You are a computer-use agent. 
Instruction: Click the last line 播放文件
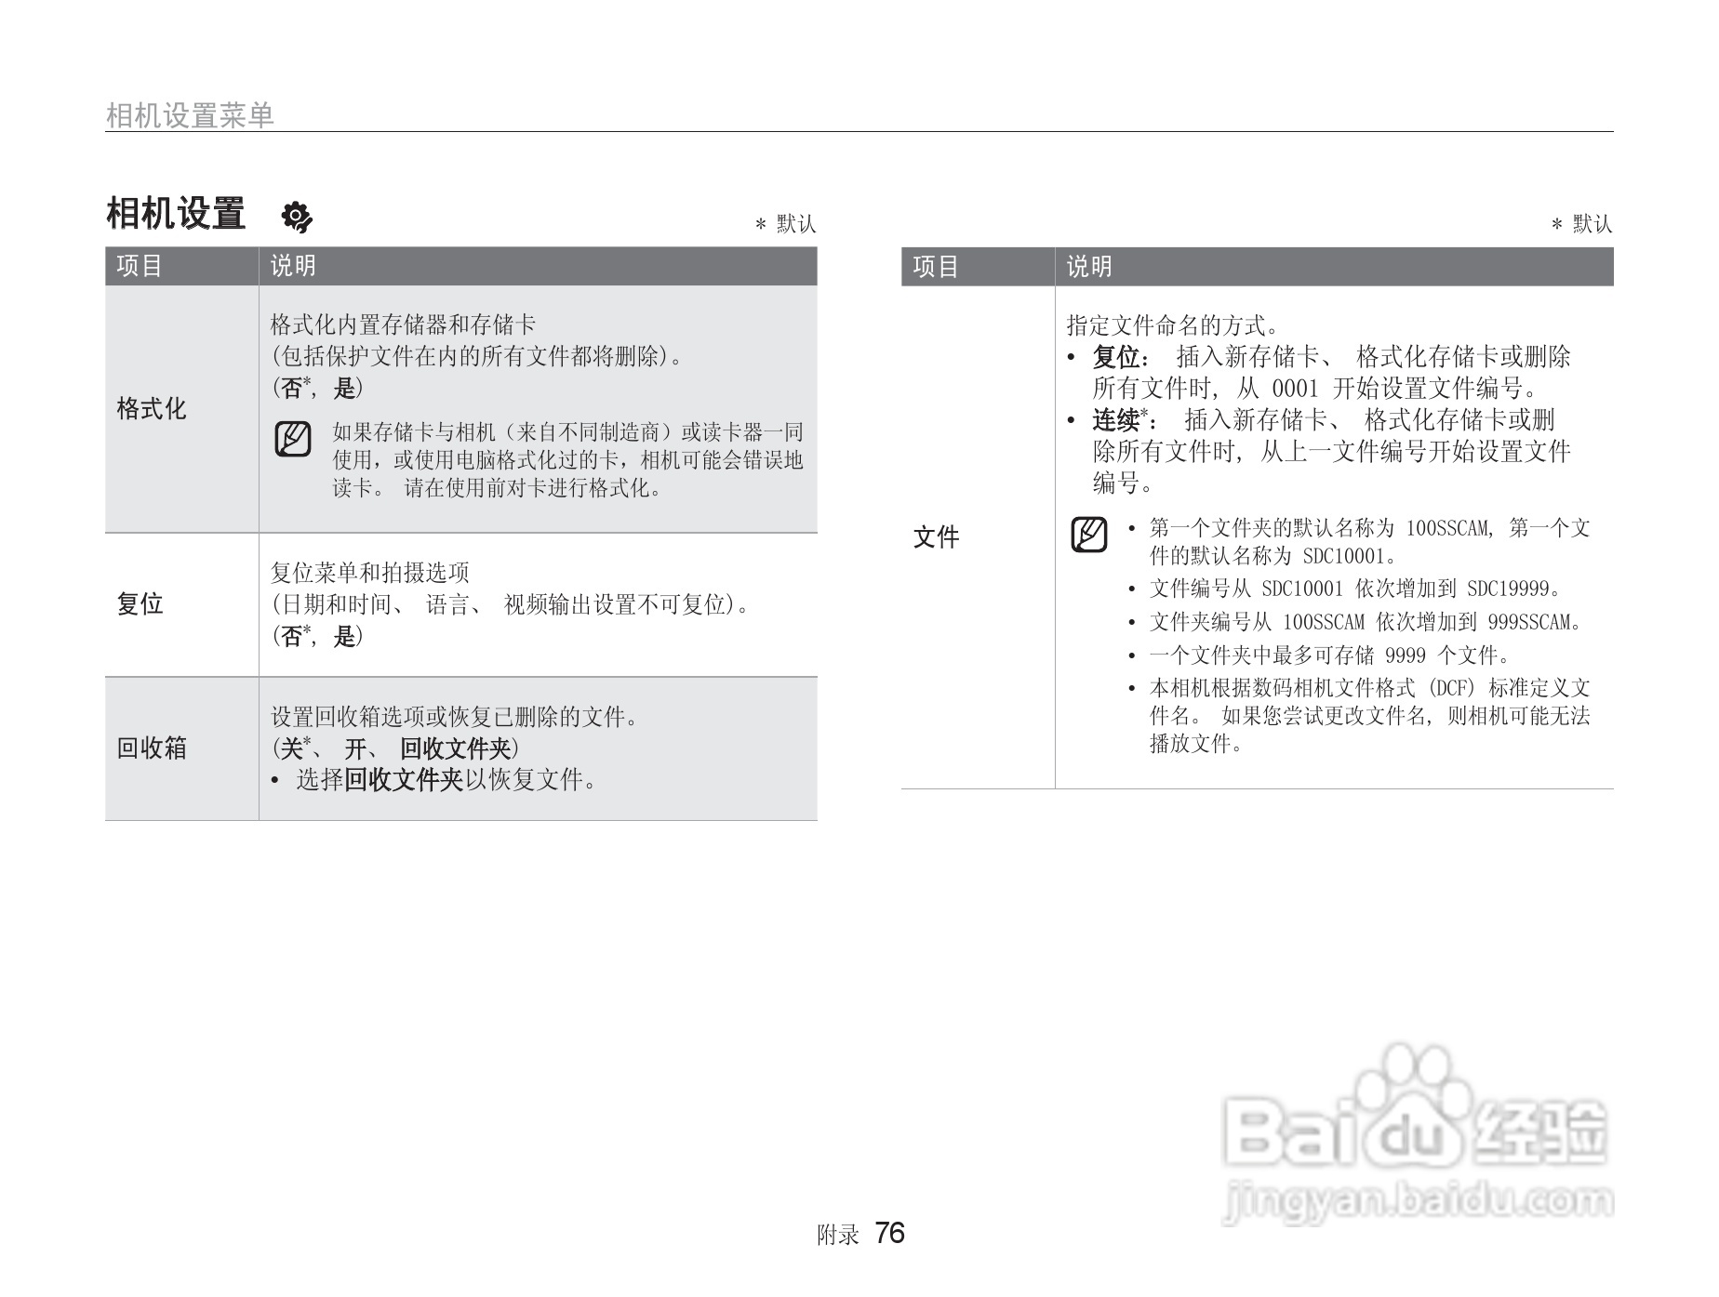[1197, 744]
